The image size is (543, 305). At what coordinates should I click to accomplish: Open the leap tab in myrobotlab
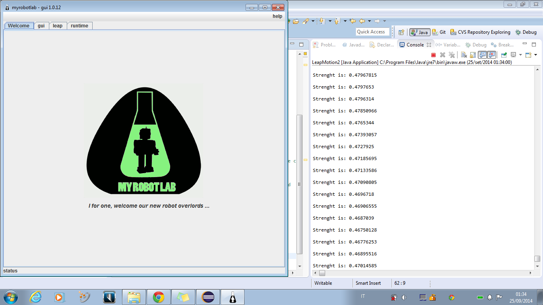(x=58, y=25)
